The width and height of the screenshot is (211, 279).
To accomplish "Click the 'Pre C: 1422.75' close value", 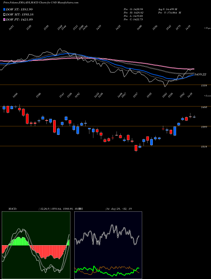I will tap(133, 19).
